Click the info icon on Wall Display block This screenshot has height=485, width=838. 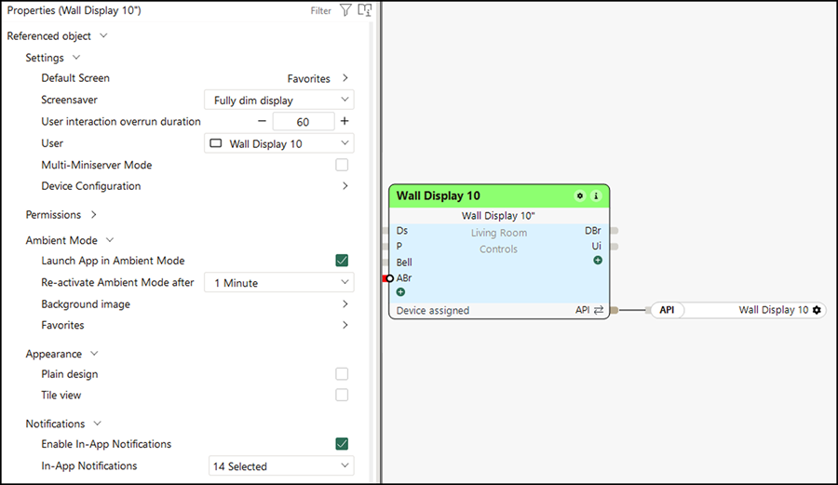(596, 196)
